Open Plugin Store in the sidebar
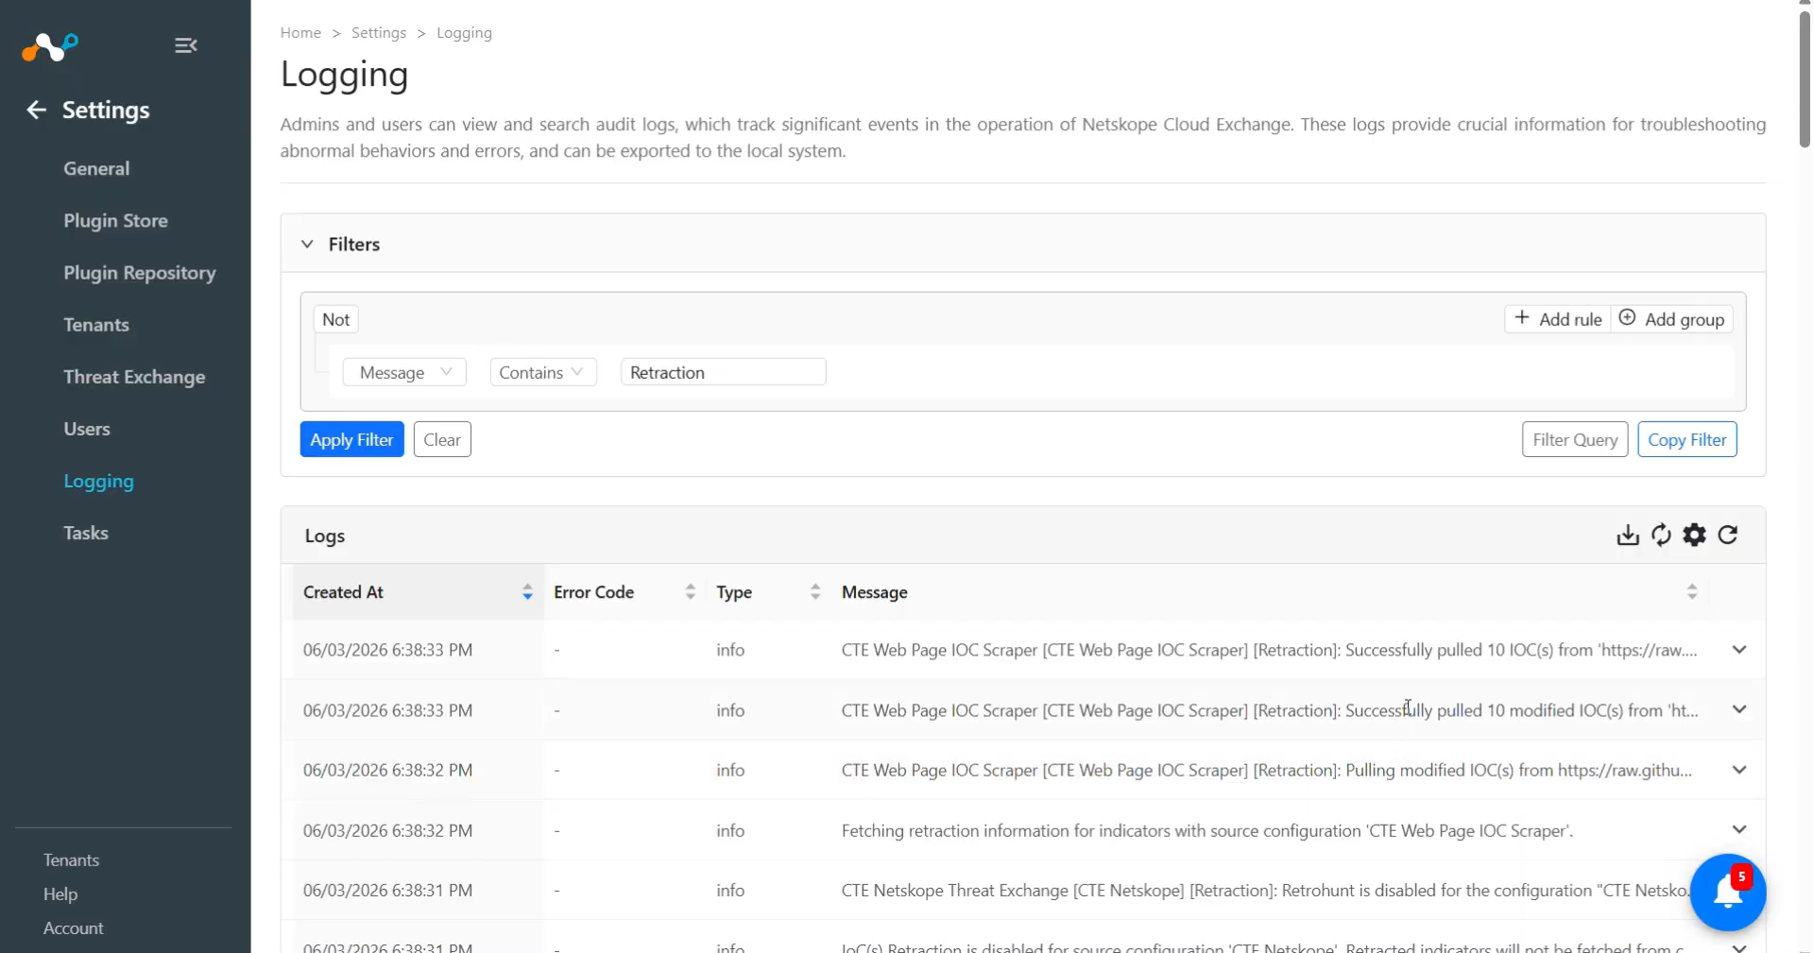 tap(115, 220)
